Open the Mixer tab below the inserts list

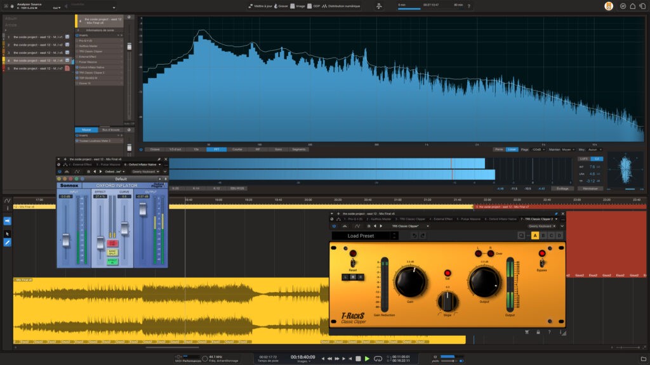[86, 129]
